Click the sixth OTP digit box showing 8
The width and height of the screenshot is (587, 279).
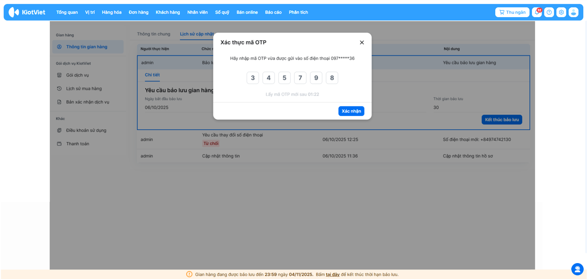pyautogui.click(x=332, y=78)
